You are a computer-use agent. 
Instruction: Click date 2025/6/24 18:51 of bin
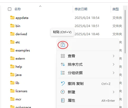pos(87,26)
